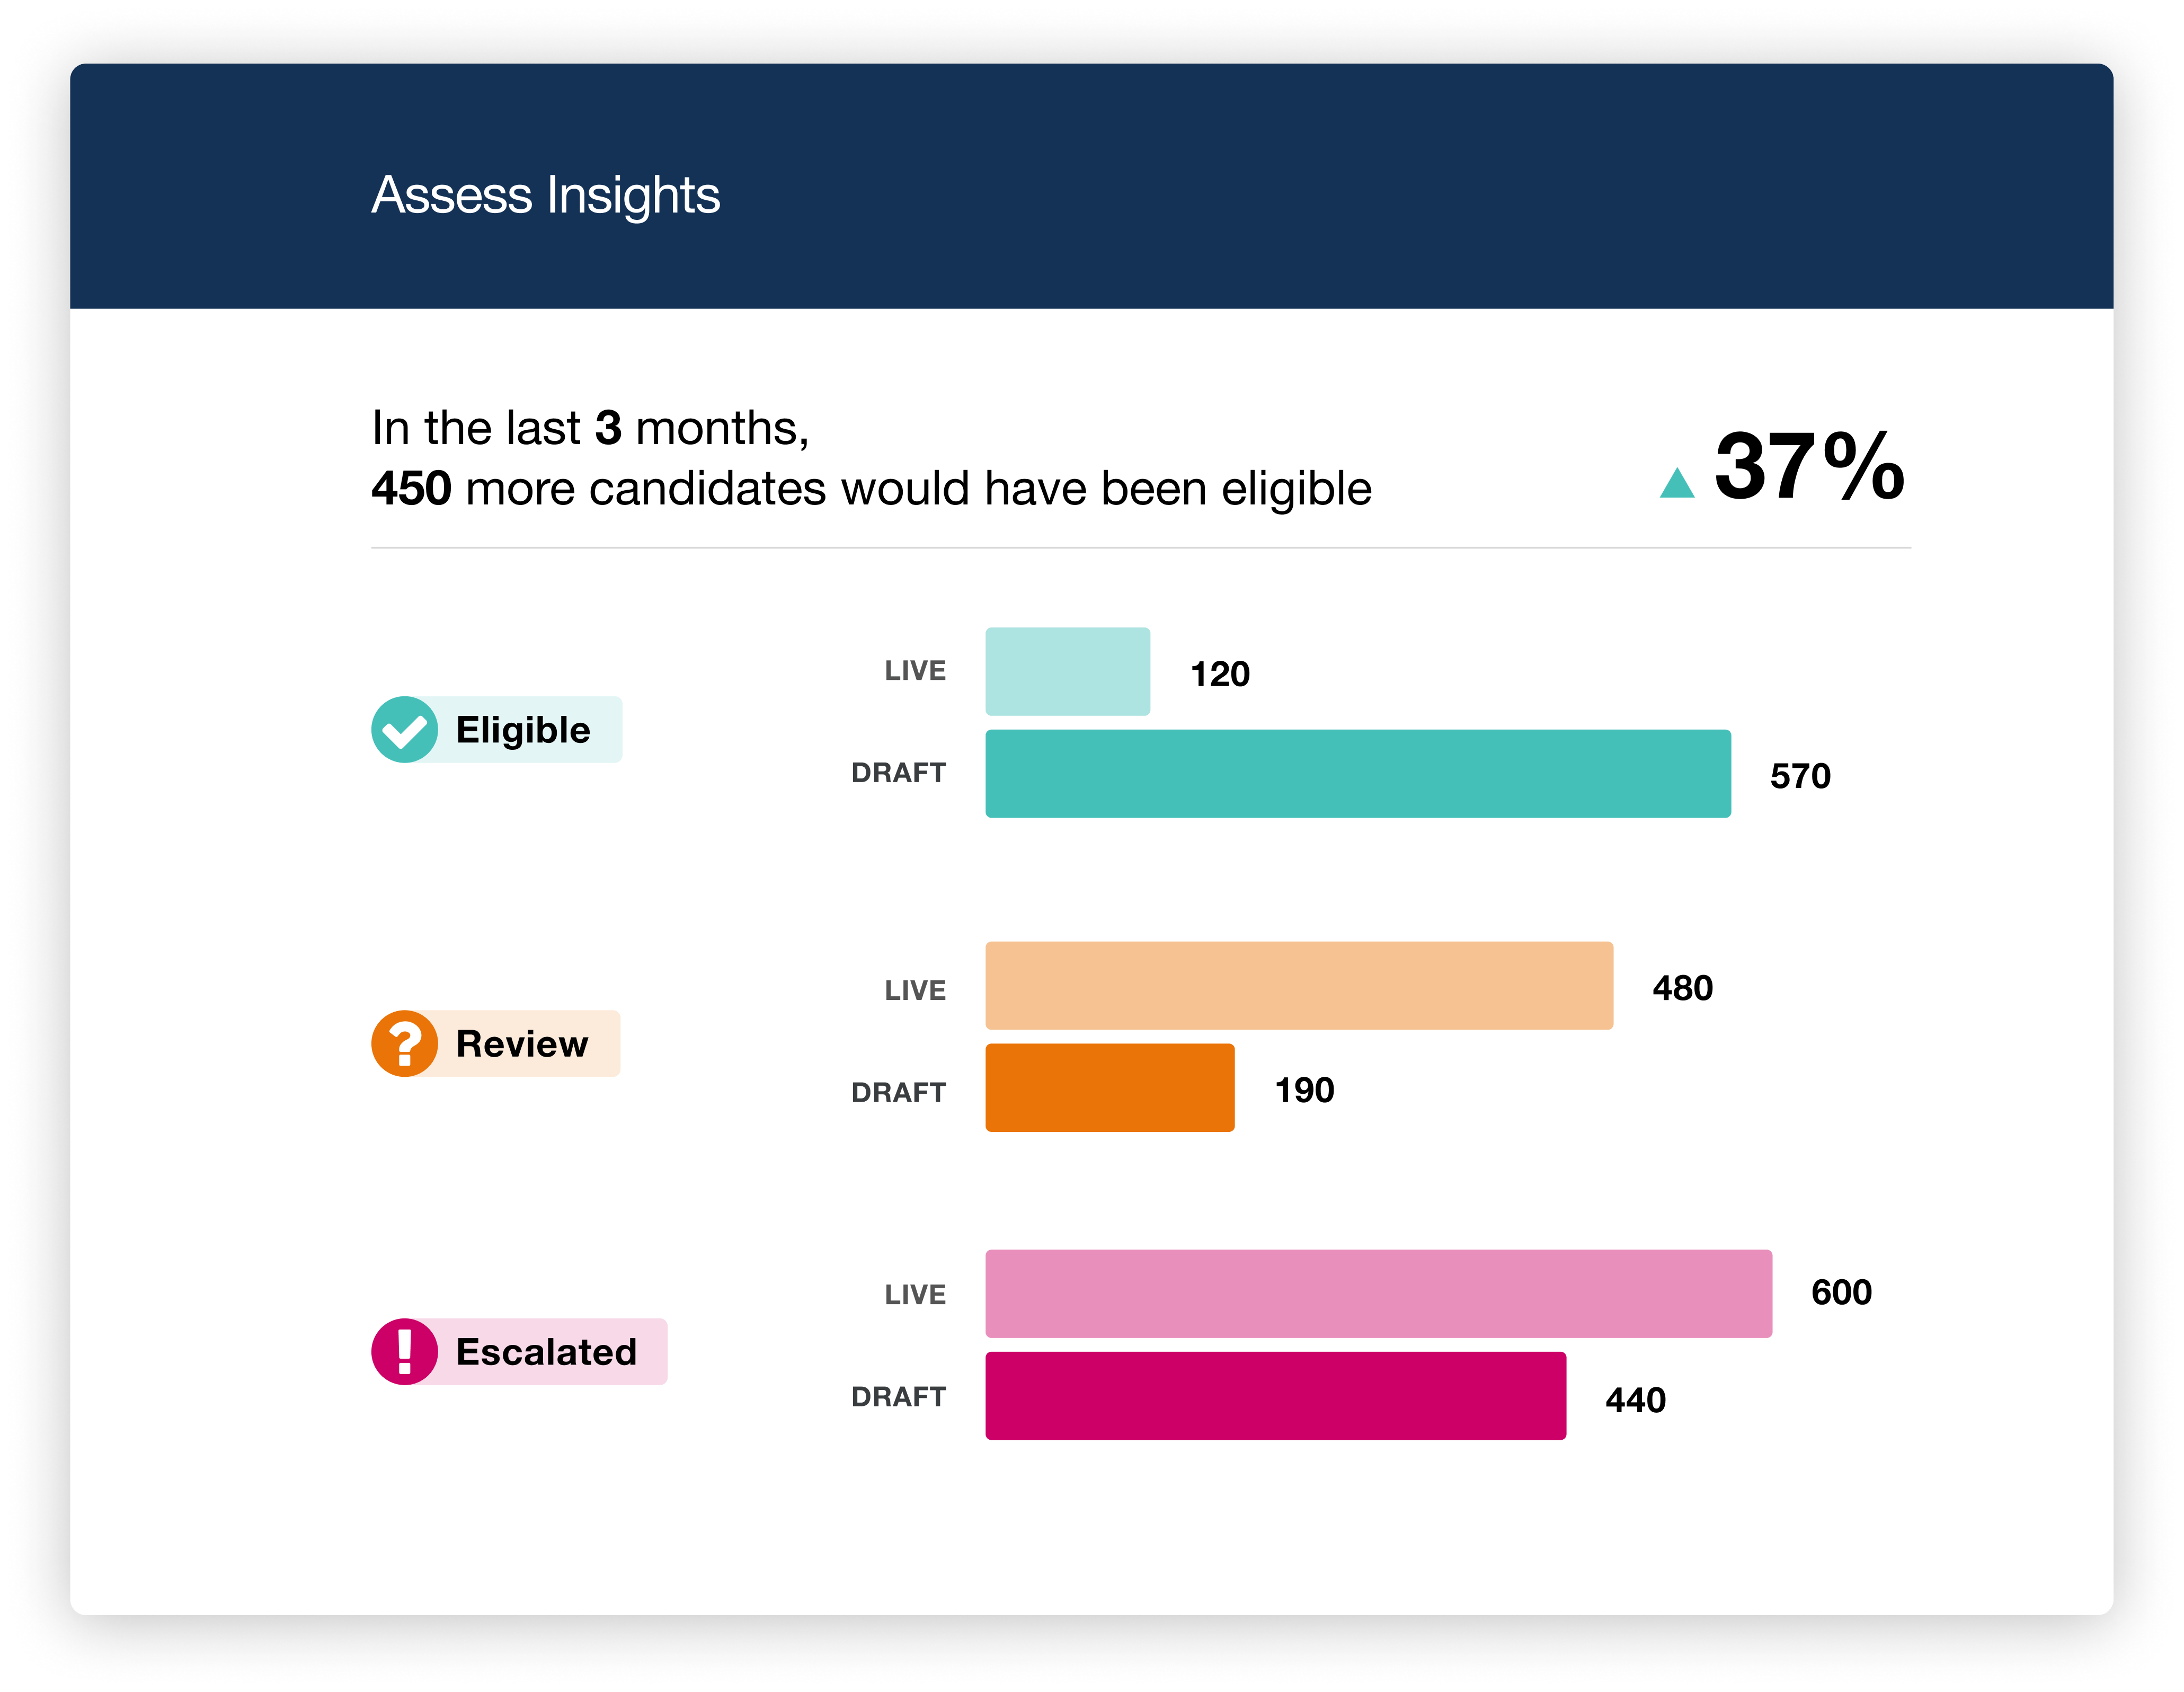
Task: Click the green upward triangle indicator
Action: click(x=1677, y=484)
